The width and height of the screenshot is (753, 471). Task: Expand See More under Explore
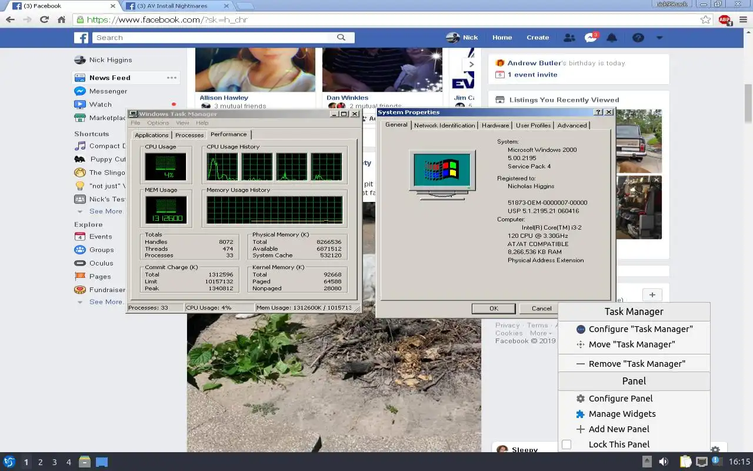coord(105,302)
